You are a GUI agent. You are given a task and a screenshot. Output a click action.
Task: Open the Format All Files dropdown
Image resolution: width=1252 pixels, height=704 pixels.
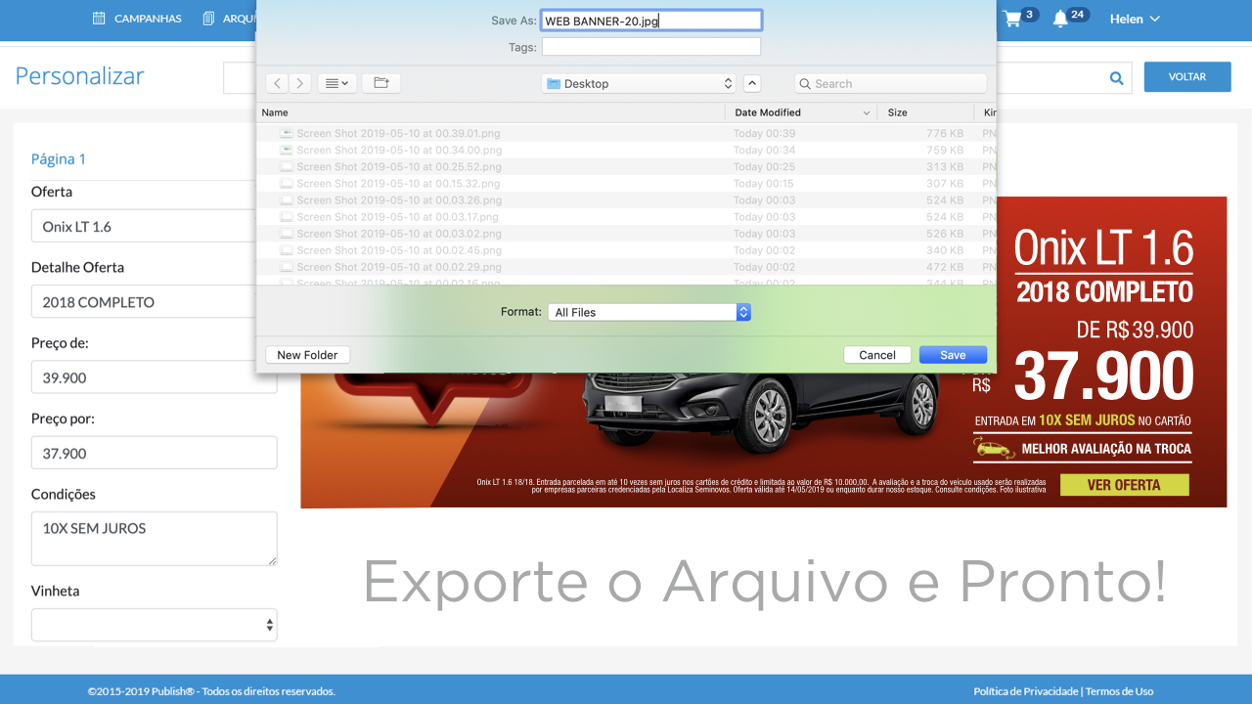[x=649, y=312]
